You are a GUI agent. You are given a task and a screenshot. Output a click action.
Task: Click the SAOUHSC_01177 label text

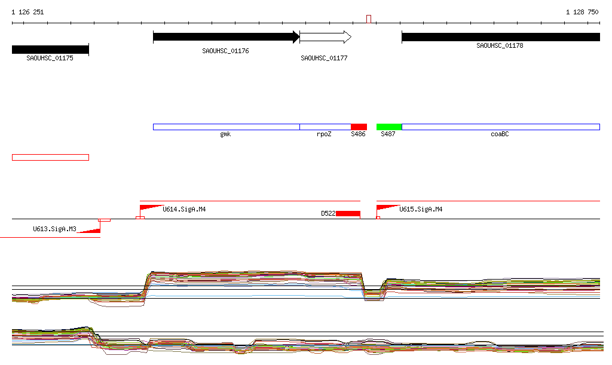tap(324, 58)
